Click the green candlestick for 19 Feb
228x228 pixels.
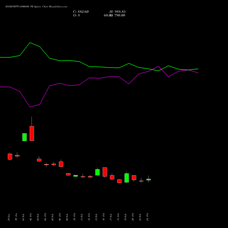tap(127, 178)
